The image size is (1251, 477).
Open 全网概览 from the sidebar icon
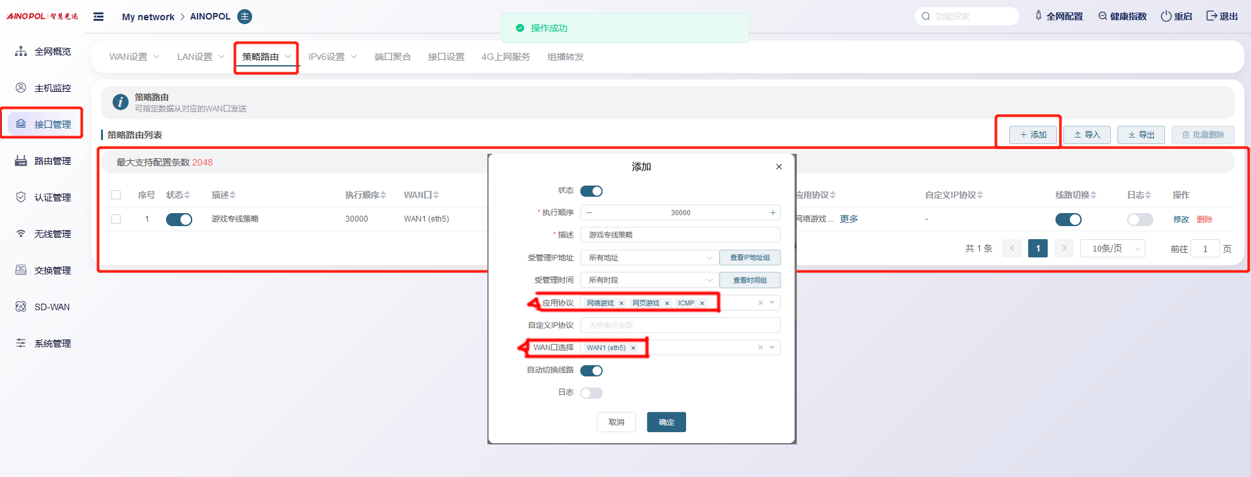point(22,51)
